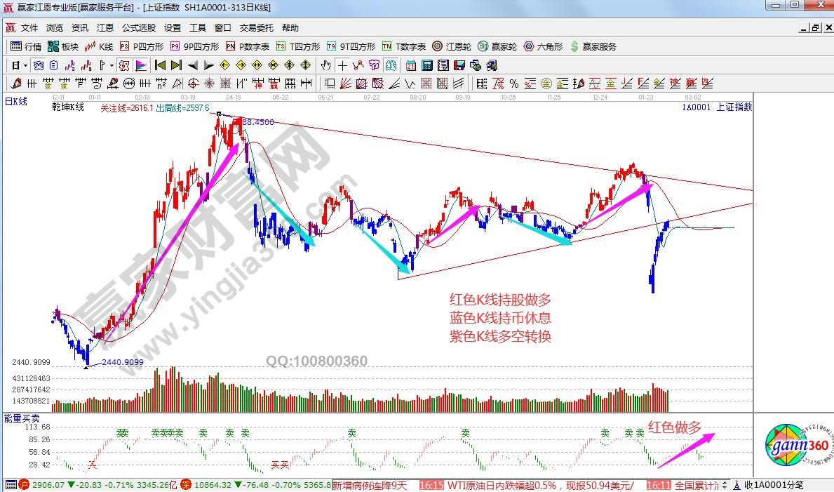
Task: Select the hand pan tool
Action: click(x=325, y=65)
